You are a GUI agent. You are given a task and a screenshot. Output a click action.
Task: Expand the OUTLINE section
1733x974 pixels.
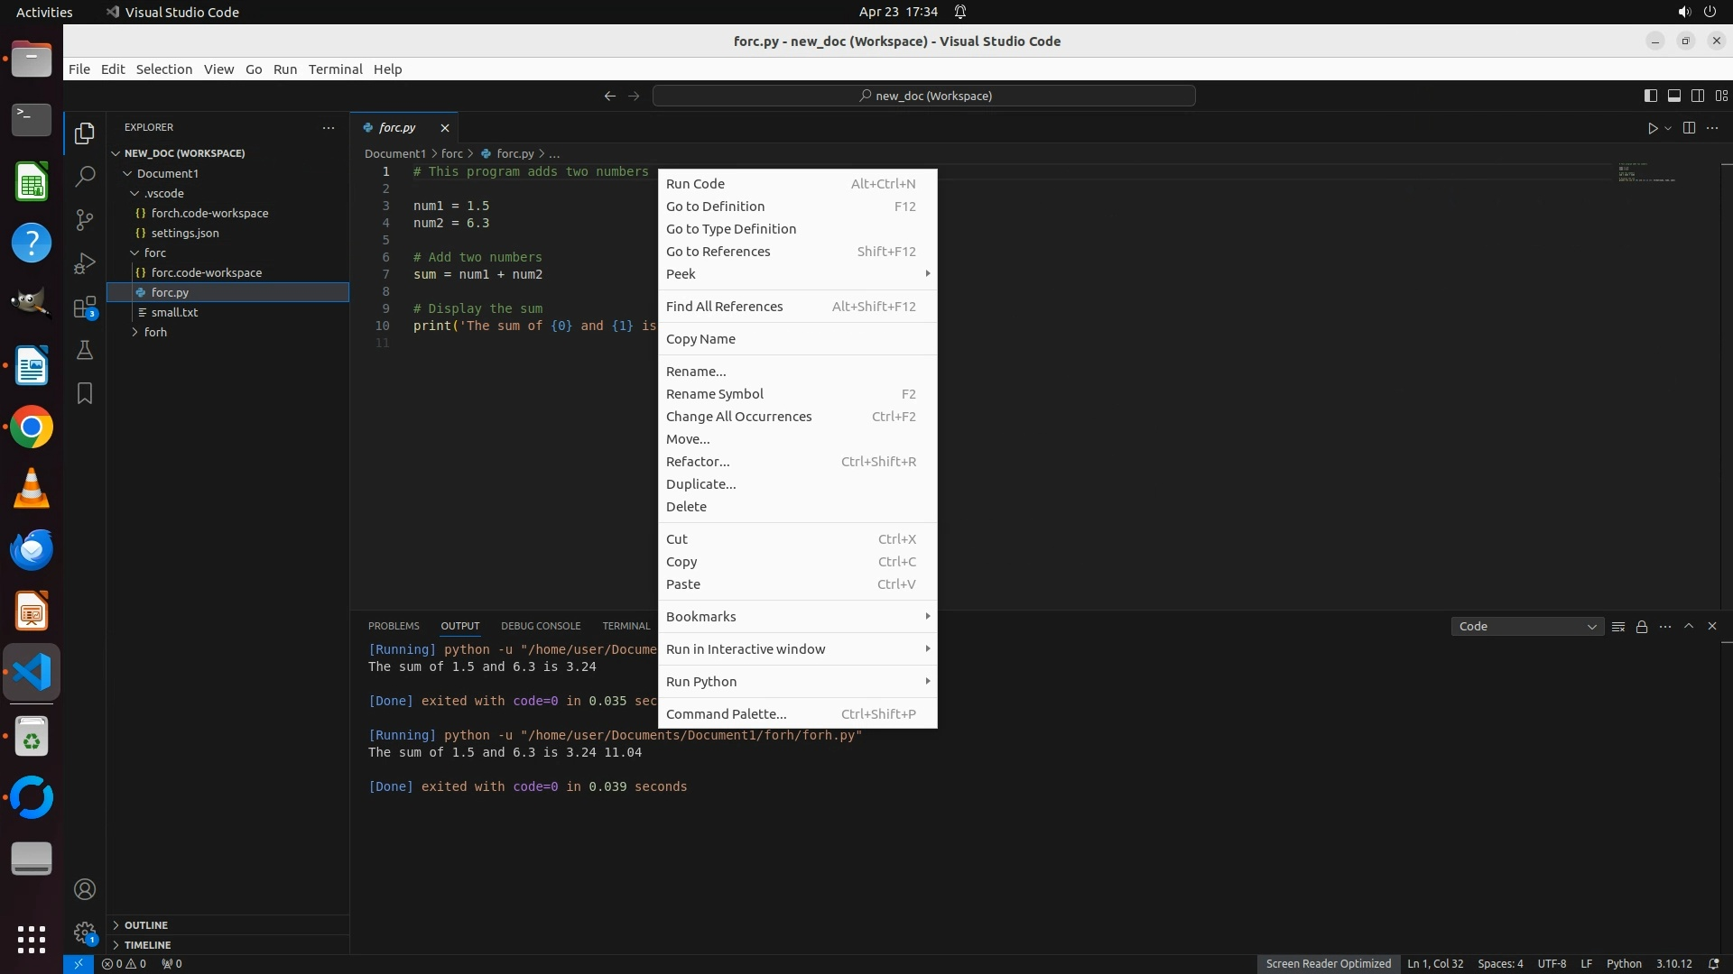pos(146,925)
